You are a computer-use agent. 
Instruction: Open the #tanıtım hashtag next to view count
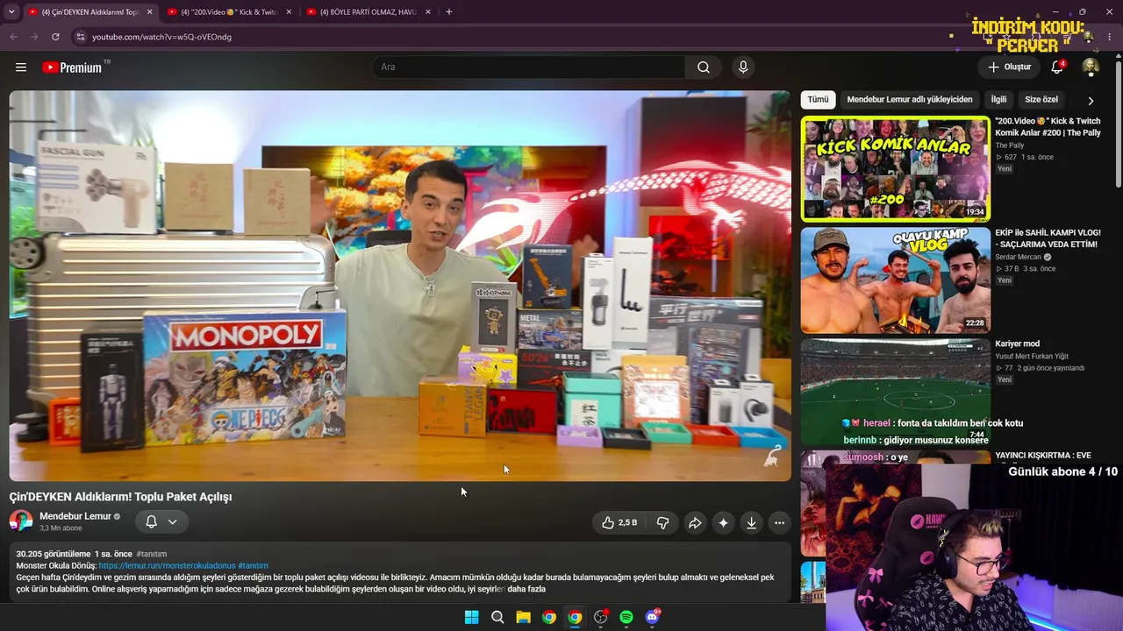pyautogui.click(x=152, y=555)
